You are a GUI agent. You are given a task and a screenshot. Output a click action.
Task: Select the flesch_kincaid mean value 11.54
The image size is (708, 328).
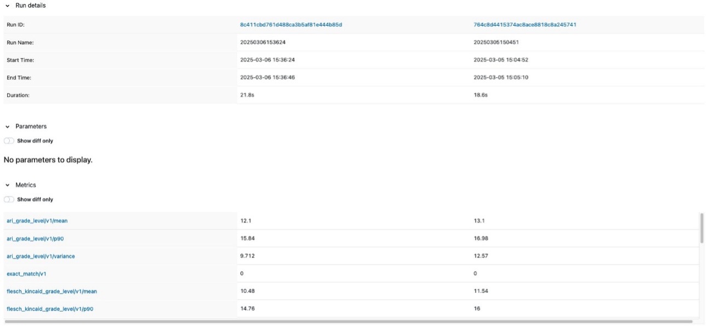481,291
